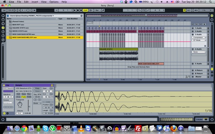
Task: Adjust the Transpose knob
Action: tap(20, 104)
